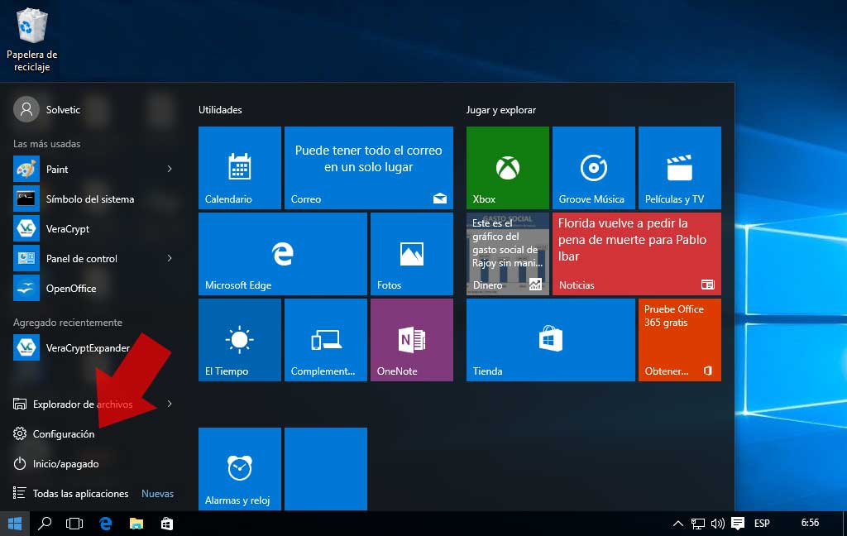Screen dimensions: 847x536
Task: Open the Películas y TV tile
Action: pyautogui.click(x=679, y=168)
